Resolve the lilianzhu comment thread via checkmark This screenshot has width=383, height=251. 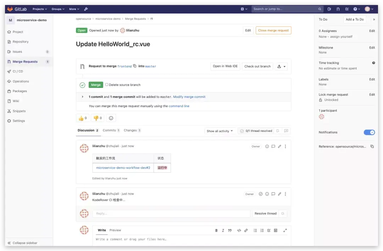[261, 194]
